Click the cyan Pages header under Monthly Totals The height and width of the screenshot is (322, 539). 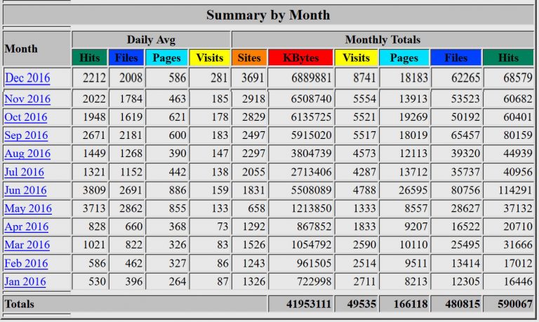(404, 58)
